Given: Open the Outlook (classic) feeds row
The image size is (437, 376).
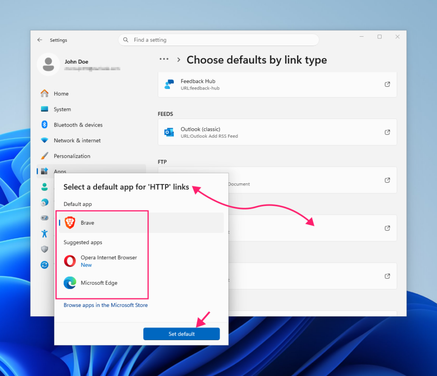Looking at the screenshot, I should (277, 132).
